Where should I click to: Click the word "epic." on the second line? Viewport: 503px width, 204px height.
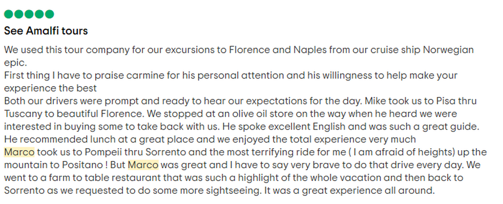tap(16, 63)
